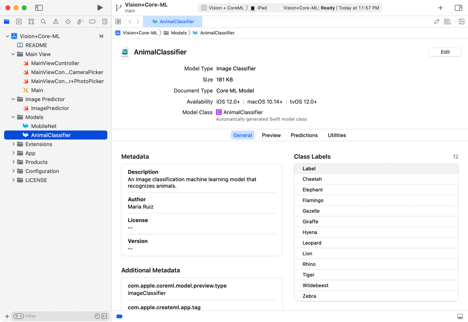468x322 pixels.
Task: Open the Breakpoint navigator icon
Action: click(92, 22)
